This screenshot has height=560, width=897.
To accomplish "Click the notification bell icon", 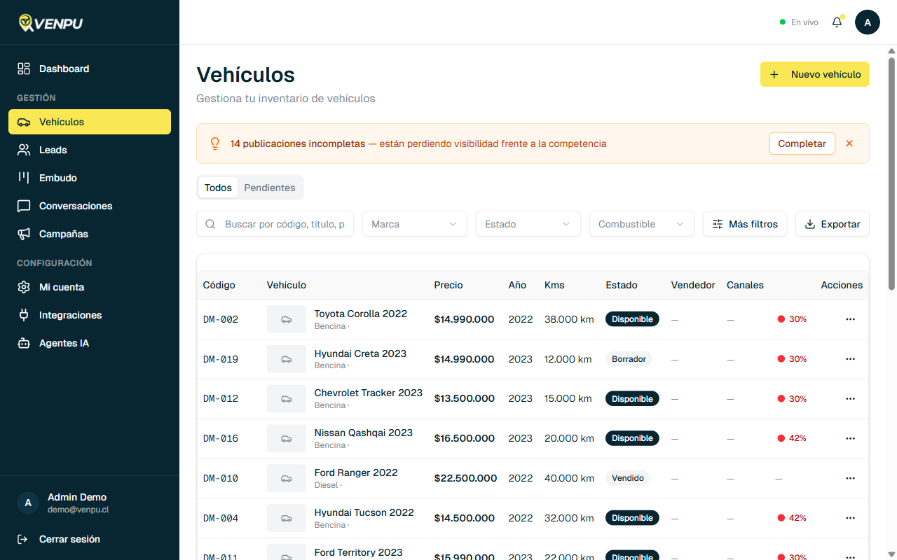I will 836,22.
